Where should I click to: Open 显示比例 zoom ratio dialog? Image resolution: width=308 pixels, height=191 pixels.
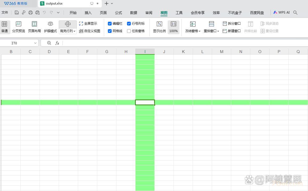click(159, 27)
